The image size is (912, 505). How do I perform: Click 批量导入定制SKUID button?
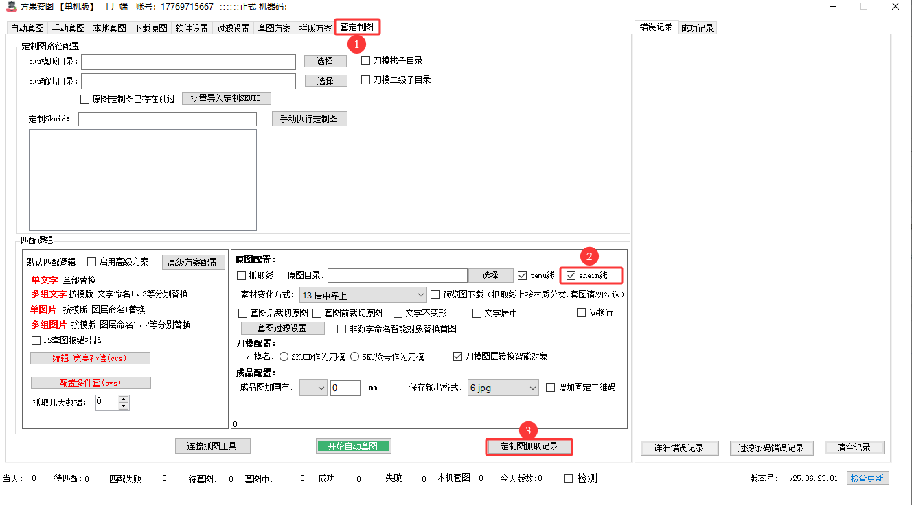pyautogui.click(x=226, y=98)
